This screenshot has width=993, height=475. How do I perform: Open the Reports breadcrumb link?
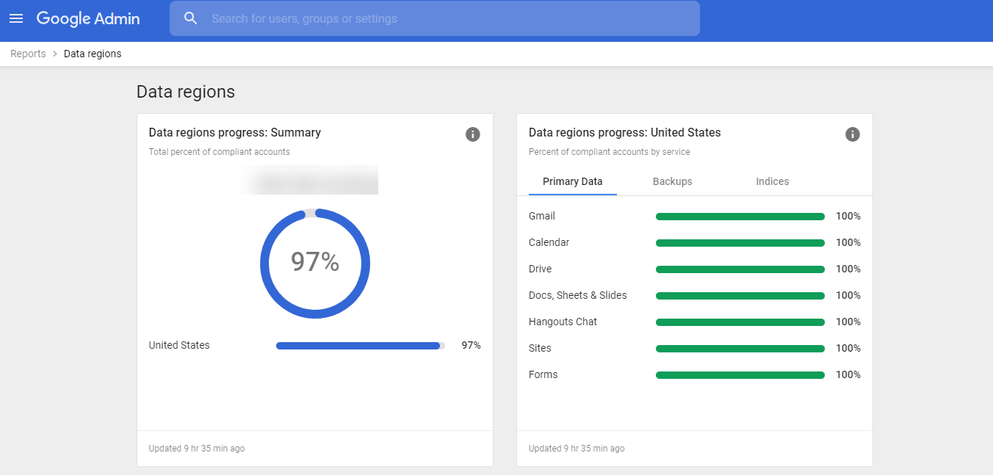(x=28, y=53)
